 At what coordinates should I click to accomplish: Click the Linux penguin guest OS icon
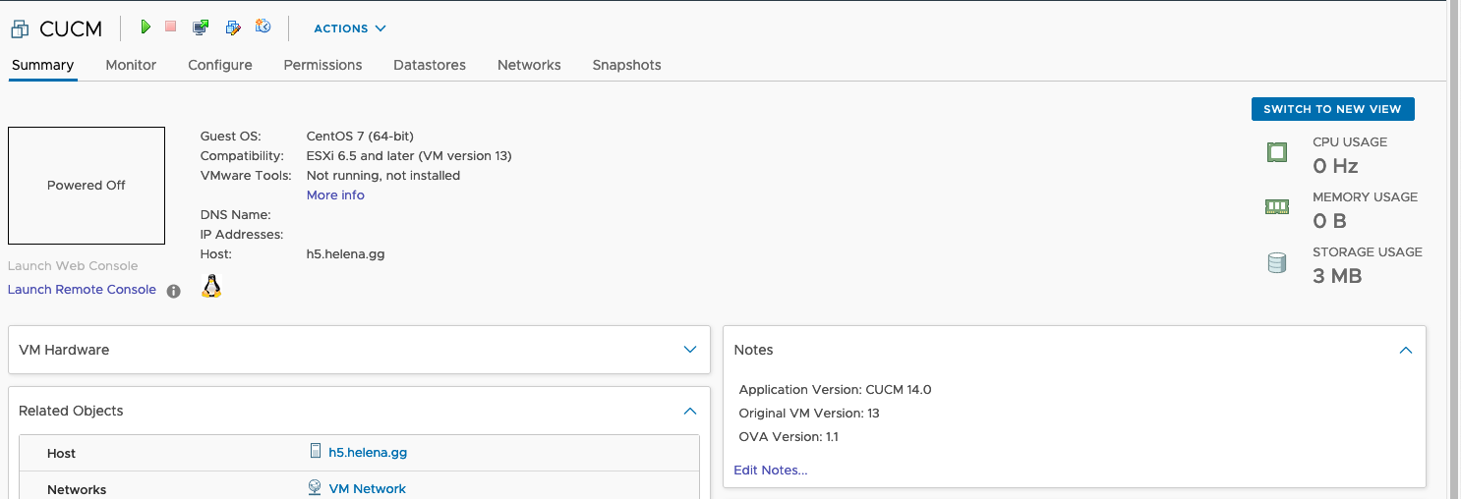211,286
